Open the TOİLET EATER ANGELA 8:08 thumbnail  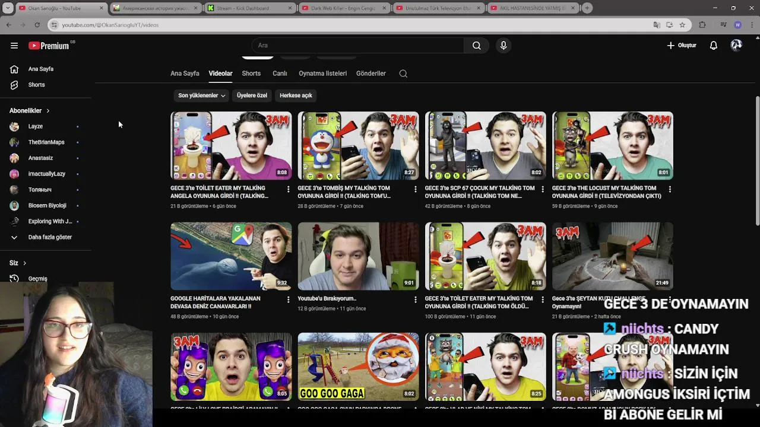231,146
